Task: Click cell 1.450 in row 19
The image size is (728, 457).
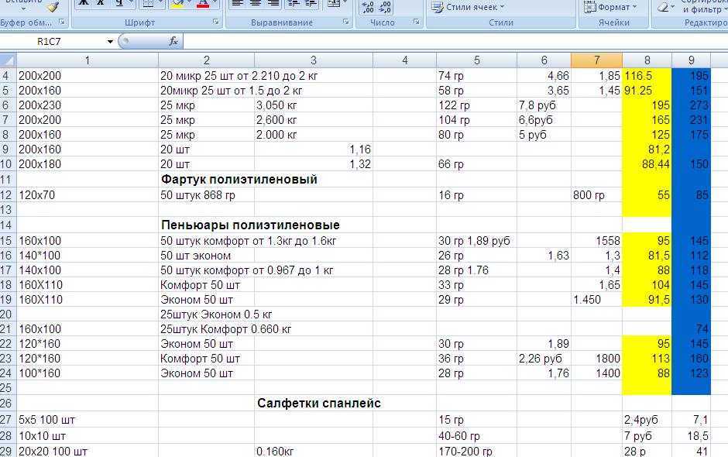Action: [596, 300]
